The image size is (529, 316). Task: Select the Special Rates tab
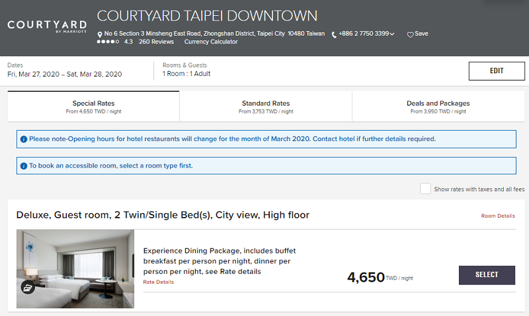93,106
